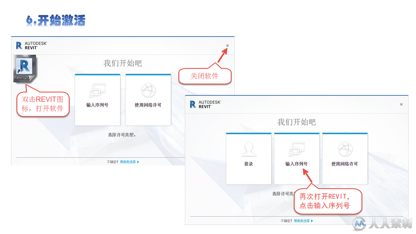Click 我们开始吧 heading in back window
The width and height of the screenshot is (416, 234).
point(123,63)
